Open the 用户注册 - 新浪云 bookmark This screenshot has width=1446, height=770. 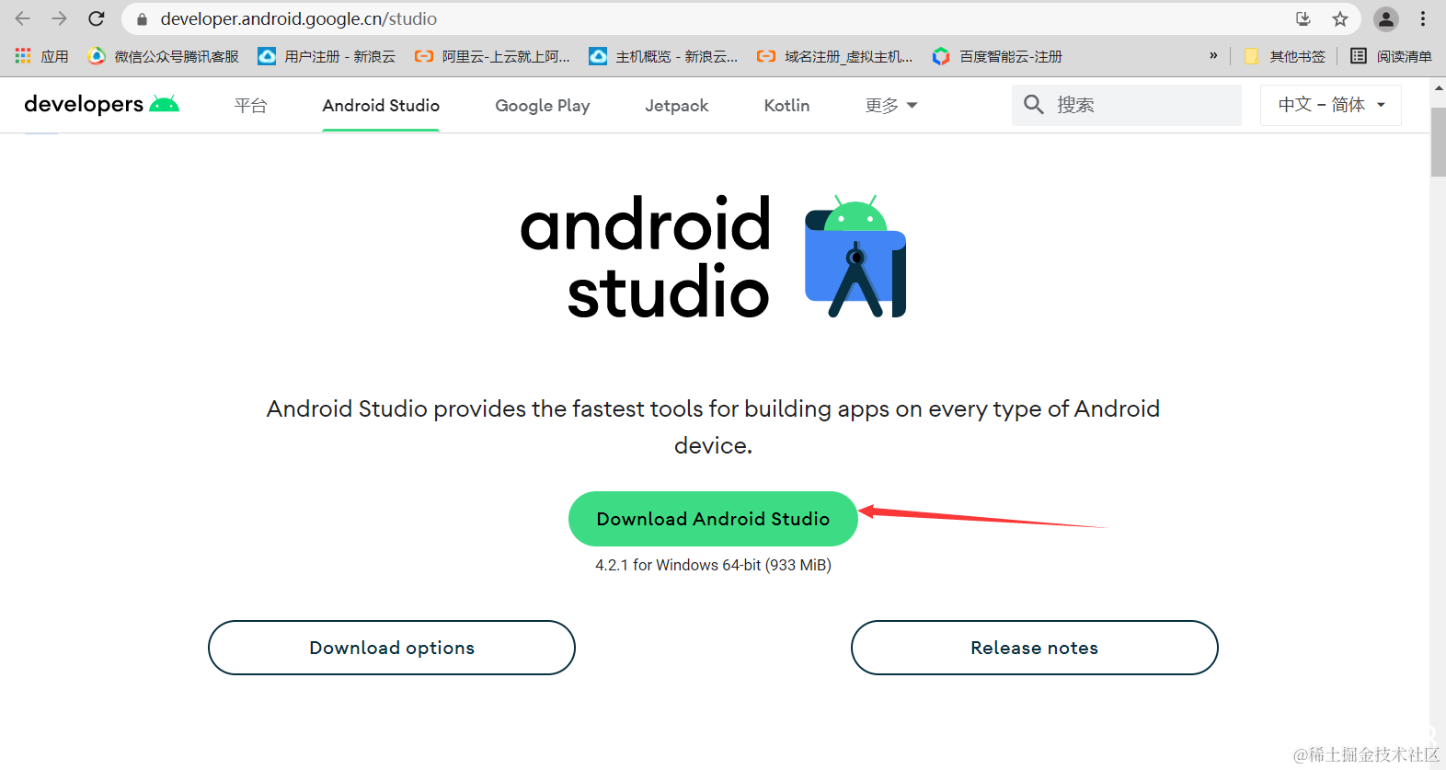point(327,56)
